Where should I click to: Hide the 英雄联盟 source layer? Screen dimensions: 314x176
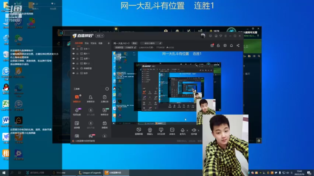click(73, 68)
